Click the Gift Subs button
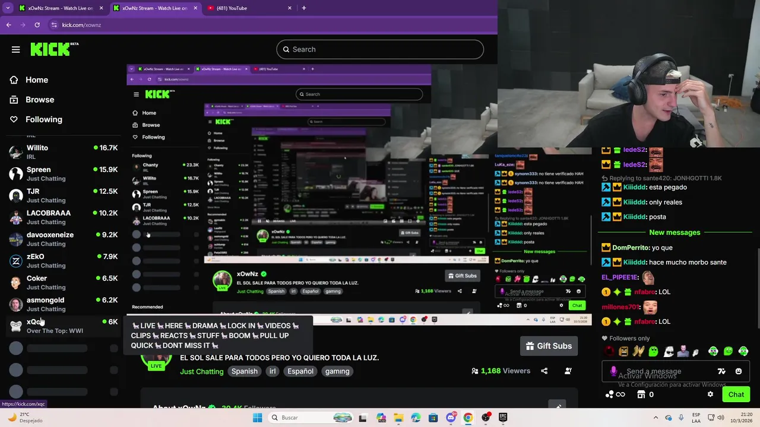 pos(549,346)
